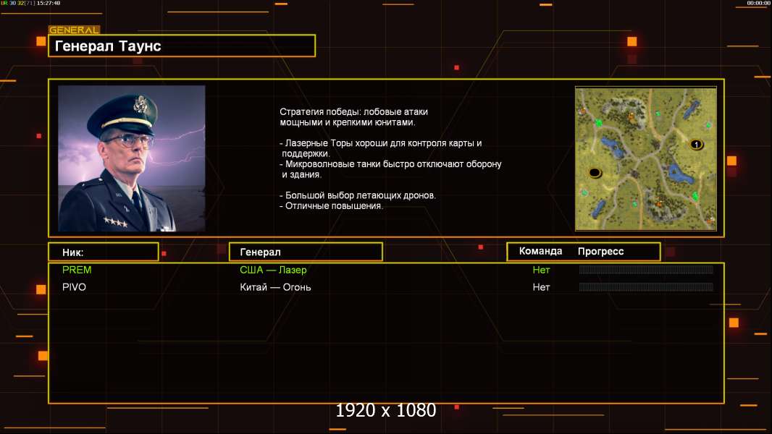Select player name PIVO
772x434 pixels.
(x=74, y=287)
